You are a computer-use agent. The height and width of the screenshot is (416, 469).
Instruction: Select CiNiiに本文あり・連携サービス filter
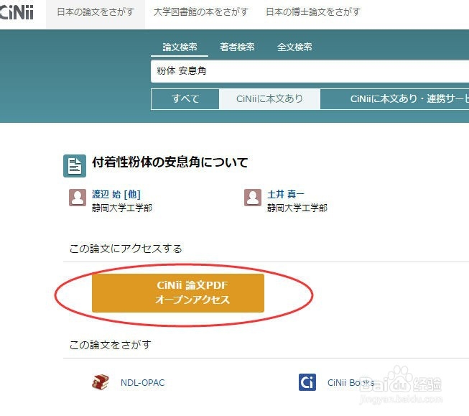coord(394,98)
